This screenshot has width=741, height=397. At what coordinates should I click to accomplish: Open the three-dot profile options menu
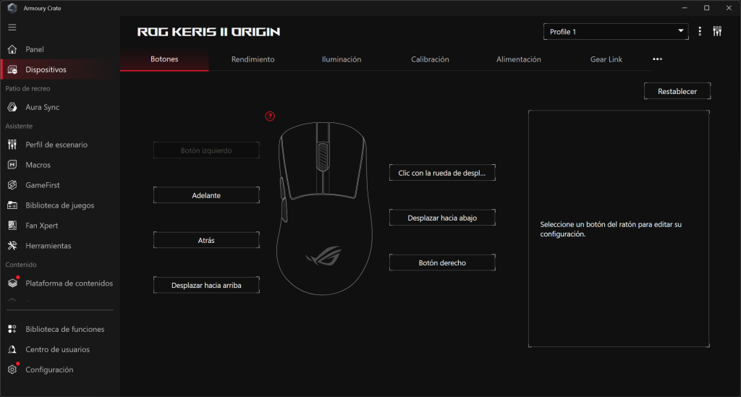point(700,32)
